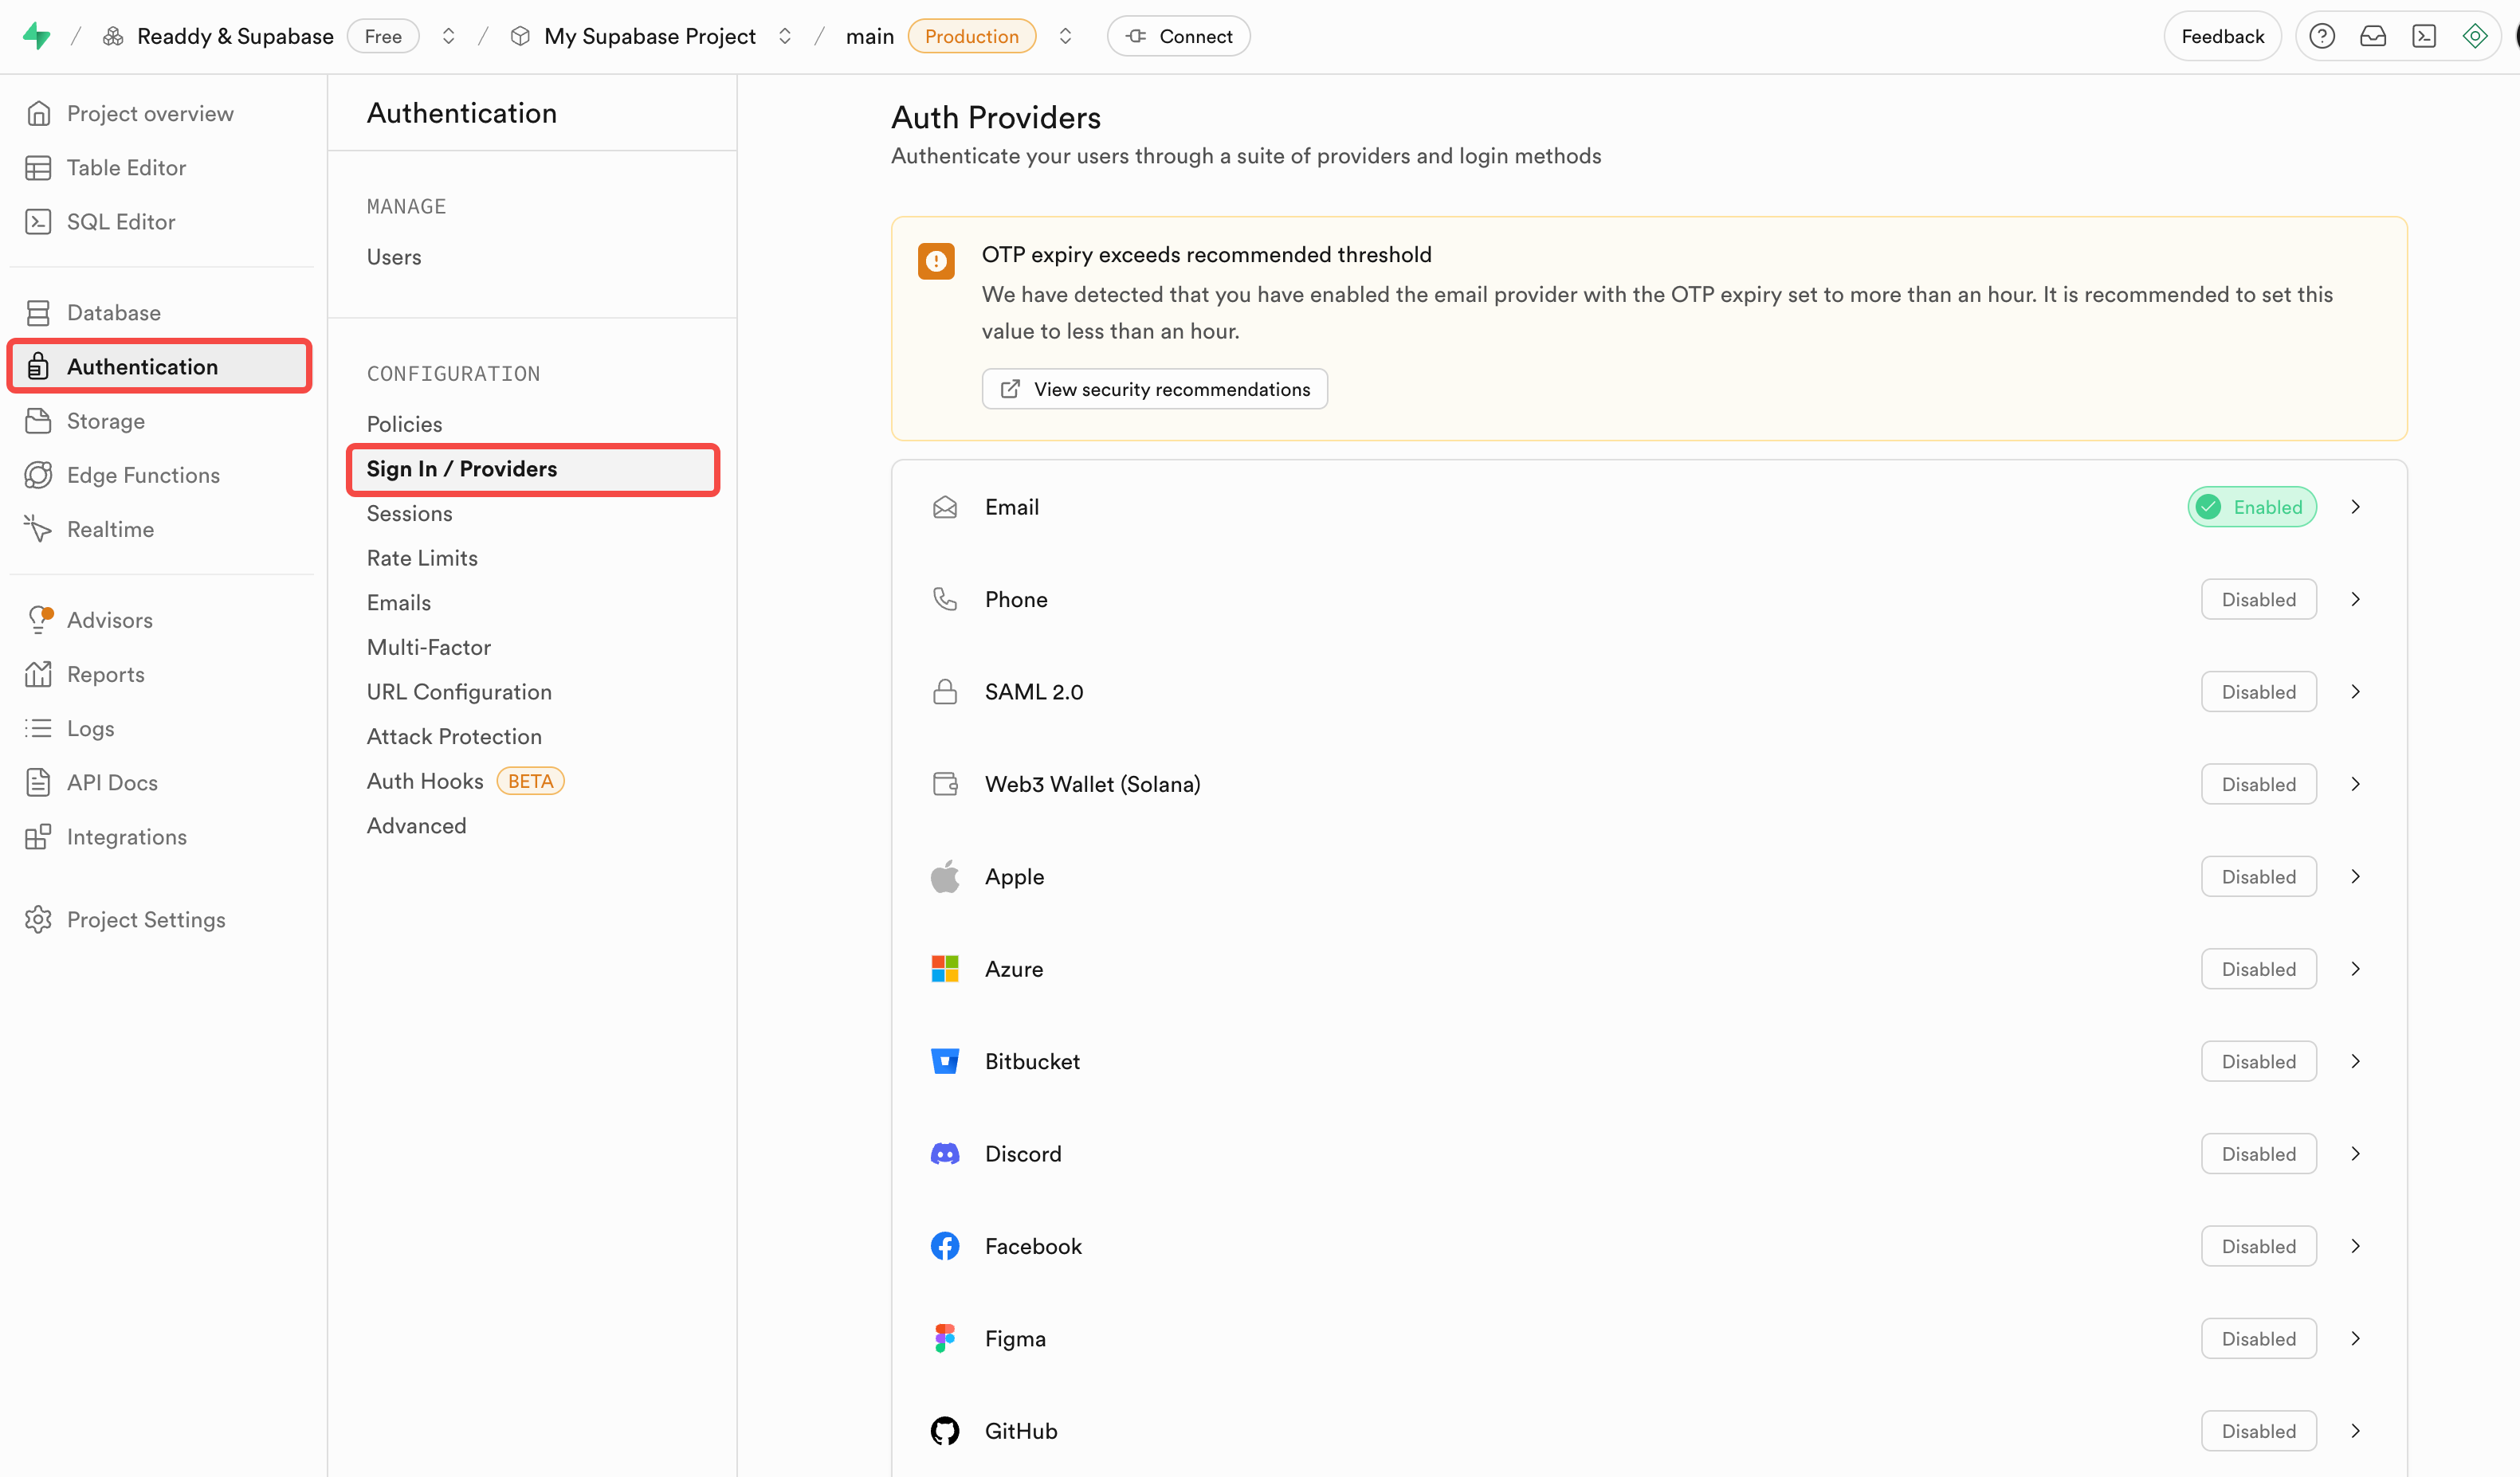Go to Edge Functions in sidebar
2520x1477 pixels.
coord(143,475)
